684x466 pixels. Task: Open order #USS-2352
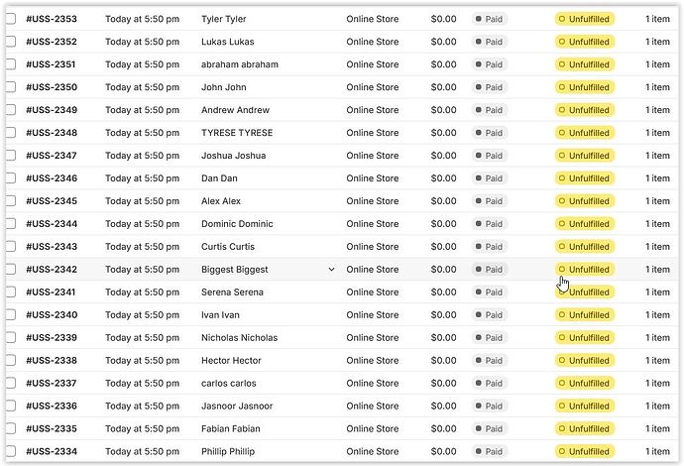point(52,42)
